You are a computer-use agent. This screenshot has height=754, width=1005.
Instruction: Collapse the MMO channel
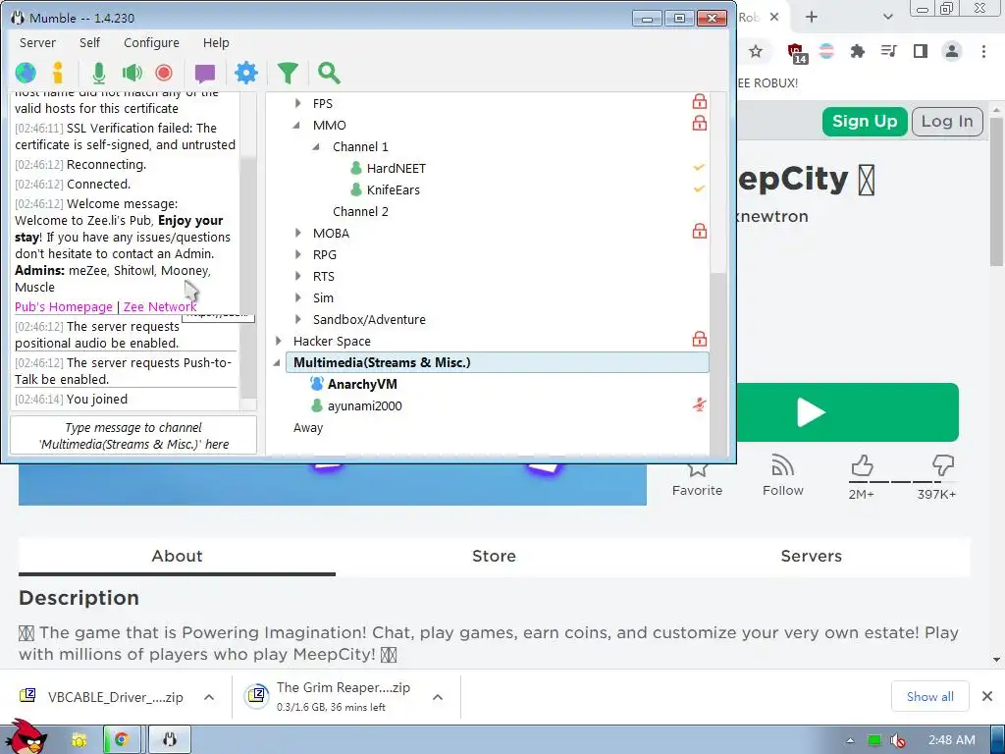(x=297, y=125)
